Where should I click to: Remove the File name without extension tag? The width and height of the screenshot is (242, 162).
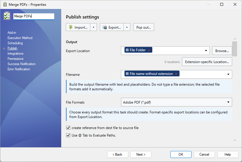(x=176, y=74)
